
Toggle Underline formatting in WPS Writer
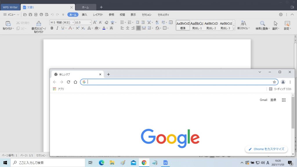[x=63, y=28]
